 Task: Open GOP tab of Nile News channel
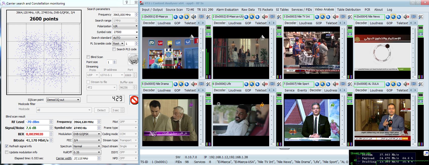(x=389, y=23)
